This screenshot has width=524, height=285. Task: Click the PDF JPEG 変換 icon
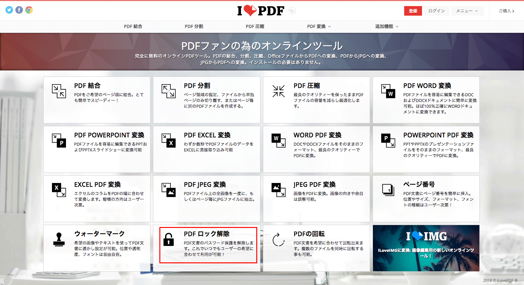169,190
